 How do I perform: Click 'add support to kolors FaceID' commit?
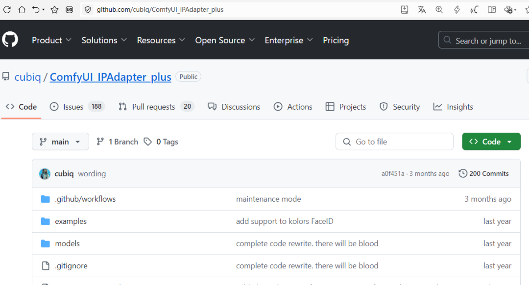(x=285, y=221)
